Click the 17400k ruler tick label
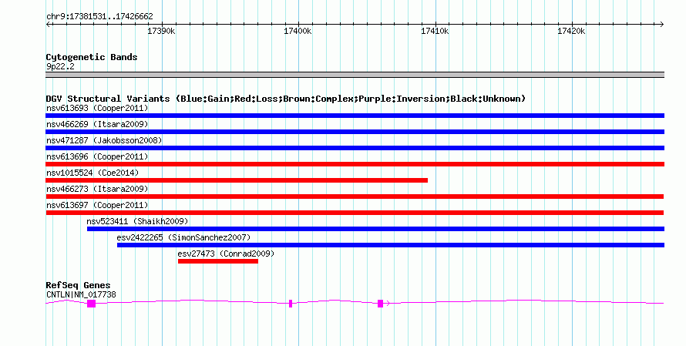Viewport: 686px width, 346px height. pos(298,31)
